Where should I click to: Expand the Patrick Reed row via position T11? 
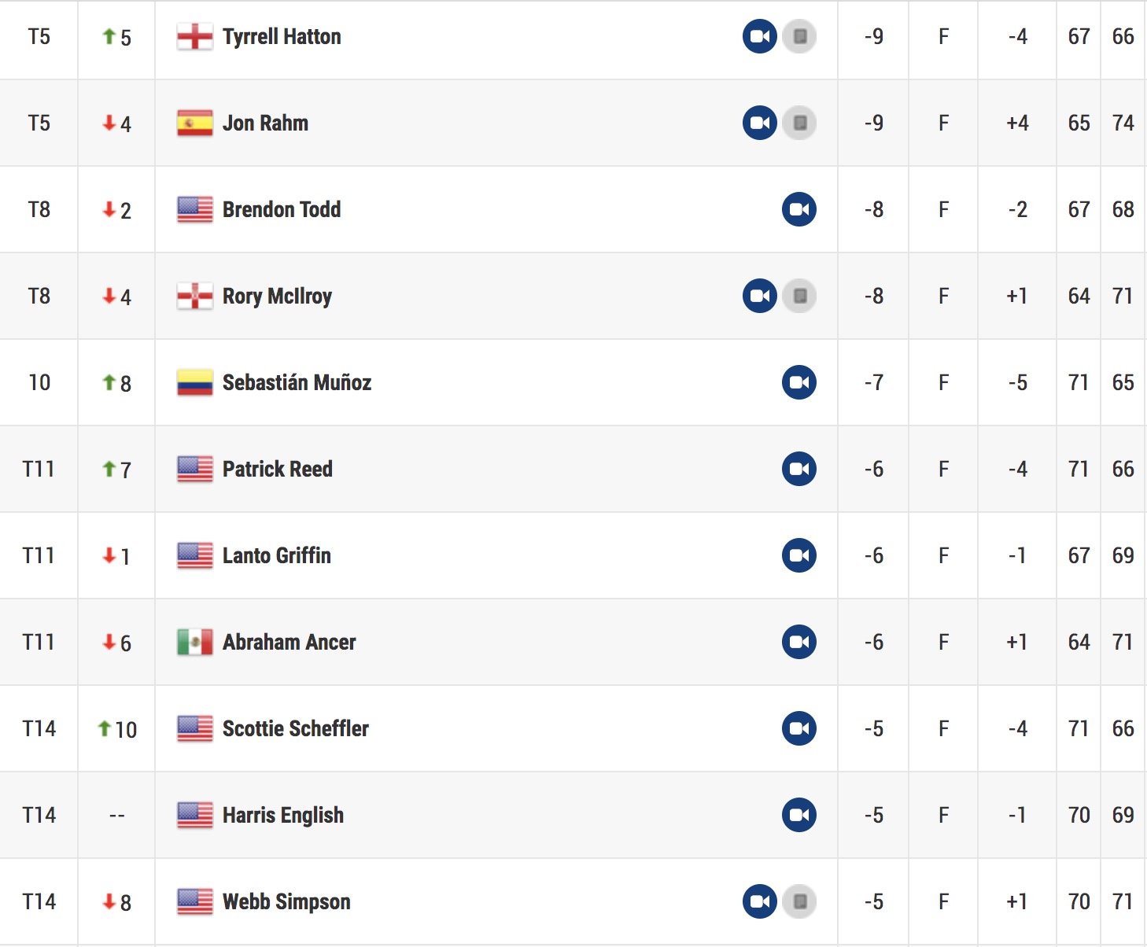[x=39, y=469]
